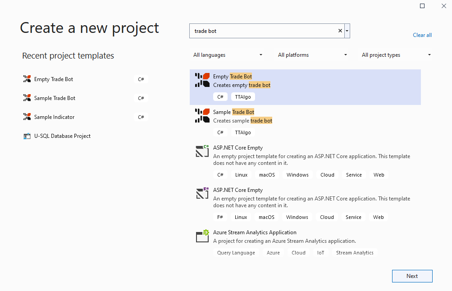Viewport: 452px width, 291px height.
Task: Click the C# tag under Empty Trade Bot result
Action: coord(220,97)
